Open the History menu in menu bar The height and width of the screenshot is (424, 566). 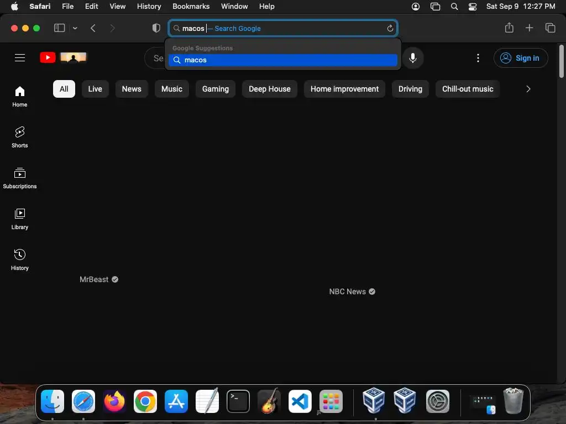(149, 6)
